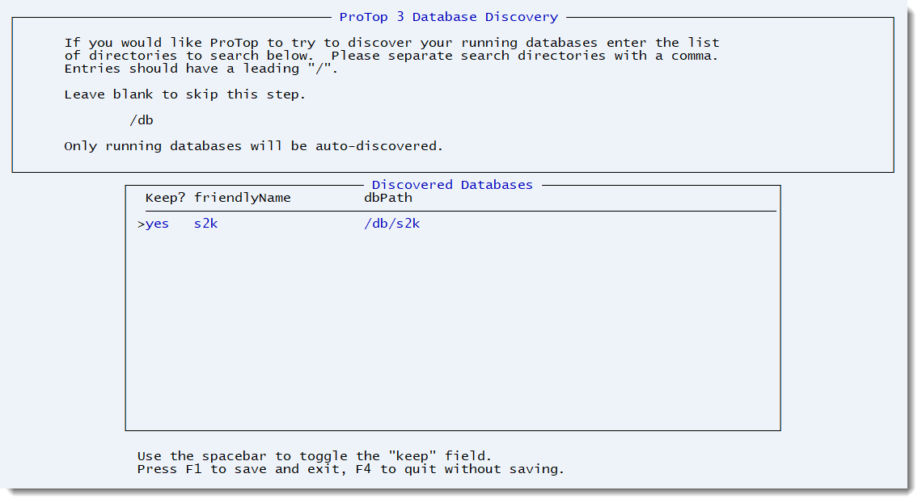This screenshot has width=922, height=503.
Task: Click the friendlyName column header
Action: (242, 198)
